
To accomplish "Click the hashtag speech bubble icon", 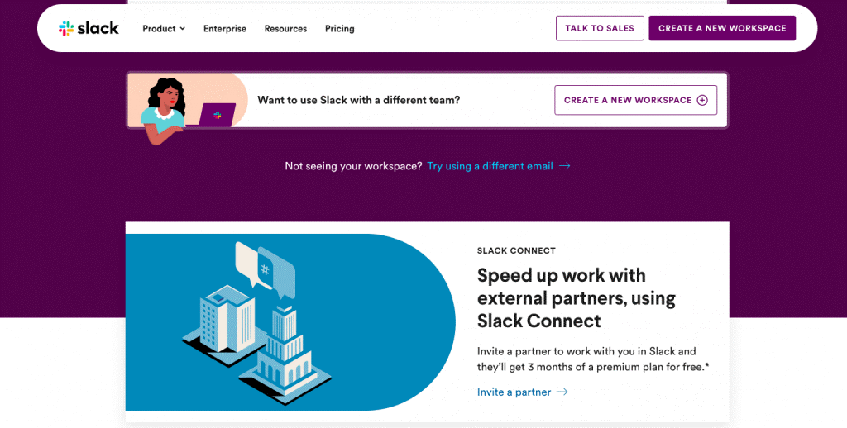I will click(x=275, y=270).
